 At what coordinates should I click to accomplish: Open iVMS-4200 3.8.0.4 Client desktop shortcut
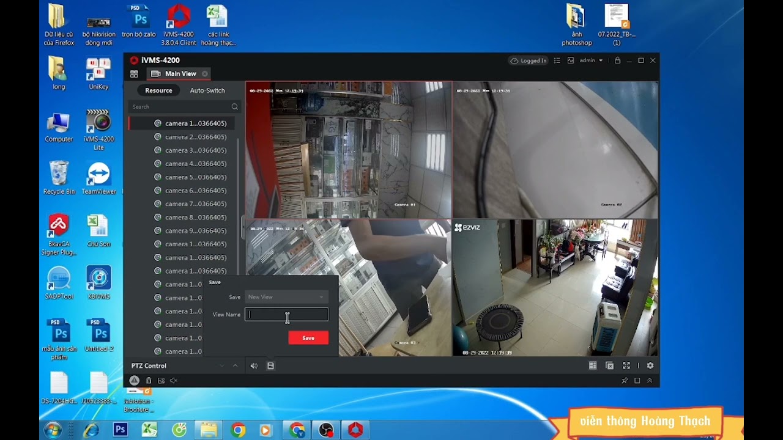179,26
